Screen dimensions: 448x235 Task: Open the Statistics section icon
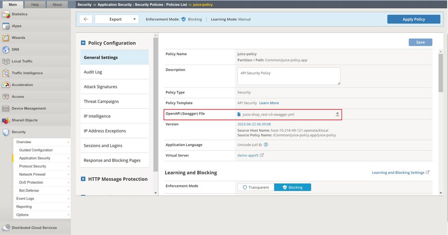[x=6, y=14]
